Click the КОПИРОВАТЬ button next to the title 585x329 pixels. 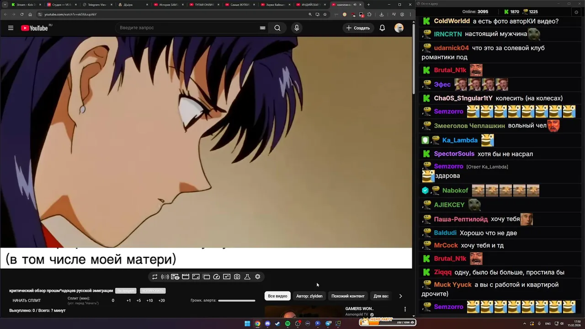tap(153, 291)
